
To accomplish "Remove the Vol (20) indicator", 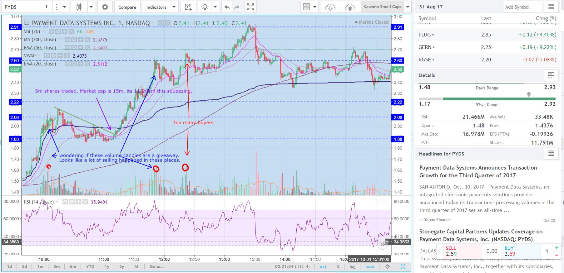I will (72, 31).
